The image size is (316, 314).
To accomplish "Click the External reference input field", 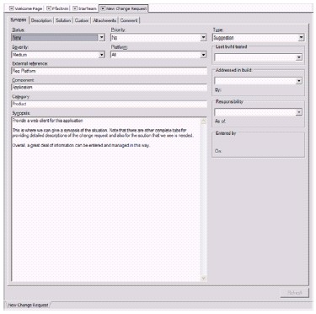I will click(x=110, y=71).
